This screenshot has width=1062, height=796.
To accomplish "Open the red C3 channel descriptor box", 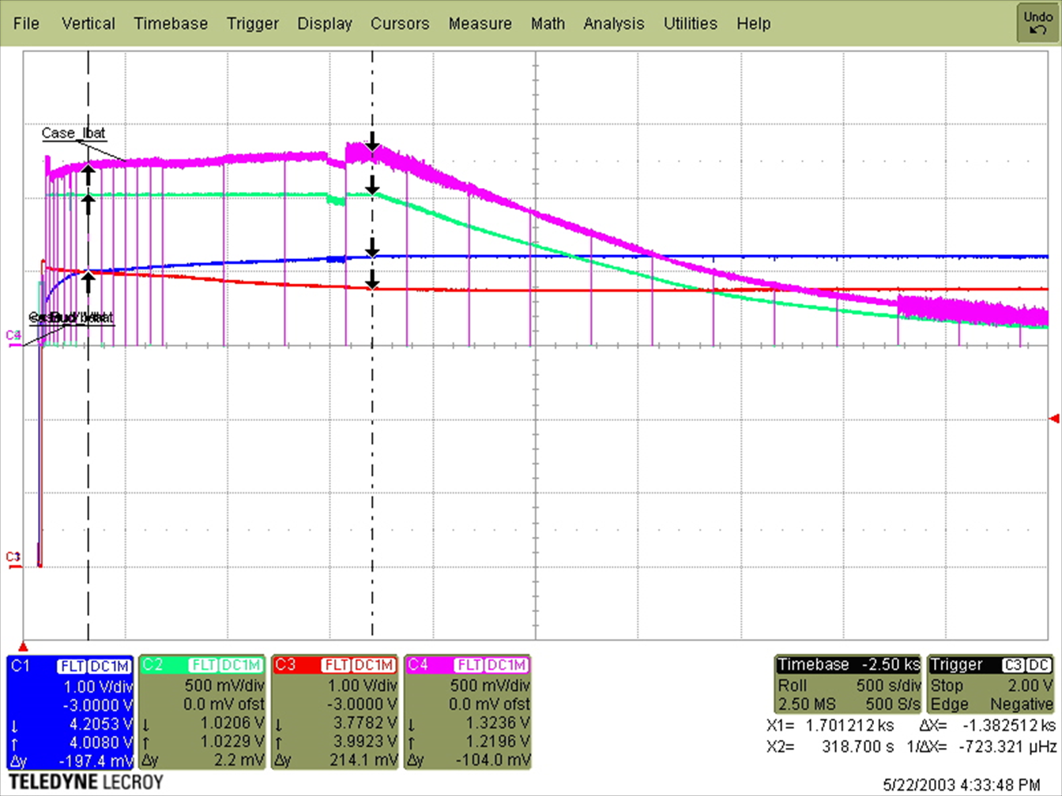I will [336, 712].
